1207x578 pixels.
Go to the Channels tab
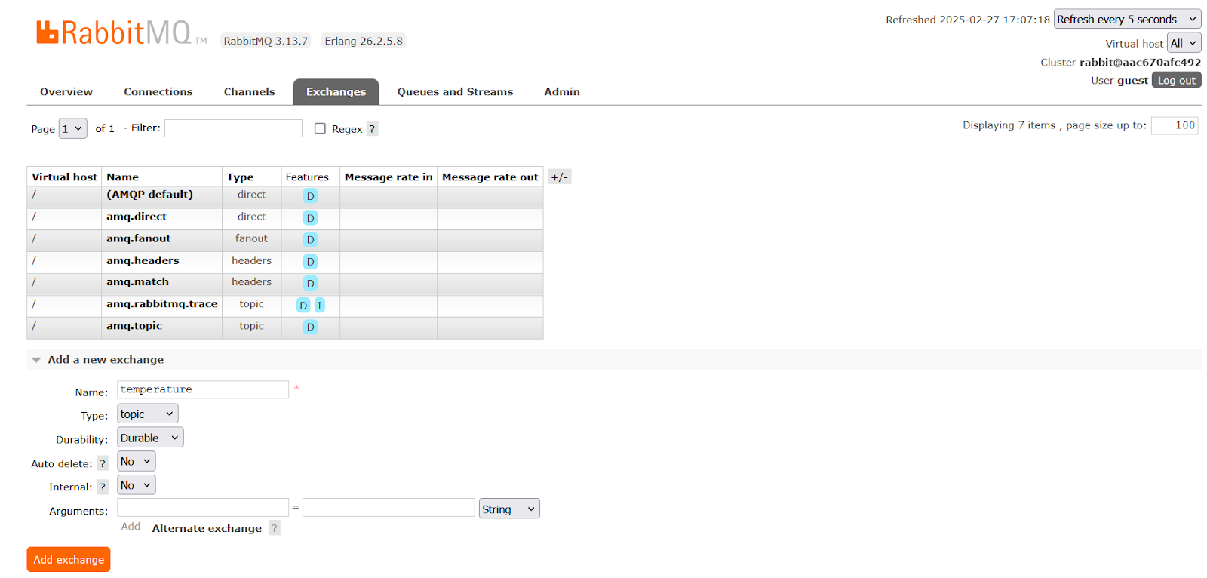[x=250, y=92]
